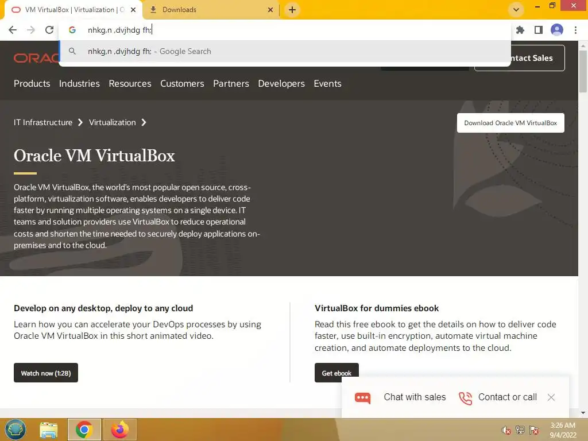Click the Oracle VM VirtualBox heading
This screenshot has height=441, width=588.
coord(94,156)
